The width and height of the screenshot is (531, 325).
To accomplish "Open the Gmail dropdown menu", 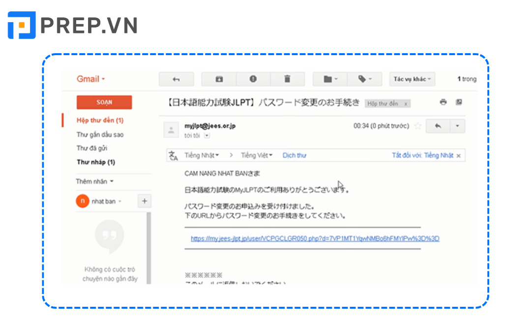I will [91, 79].
